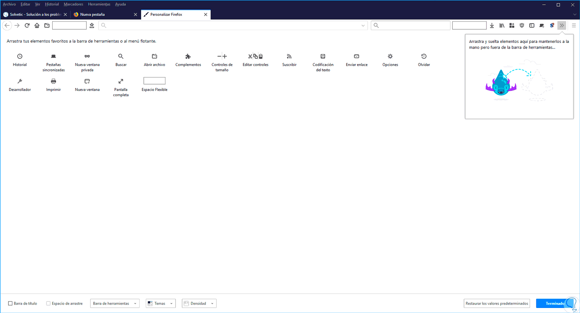Select the Controles de tamaño item
The image size is (580, 313).
tap(222, 63)
